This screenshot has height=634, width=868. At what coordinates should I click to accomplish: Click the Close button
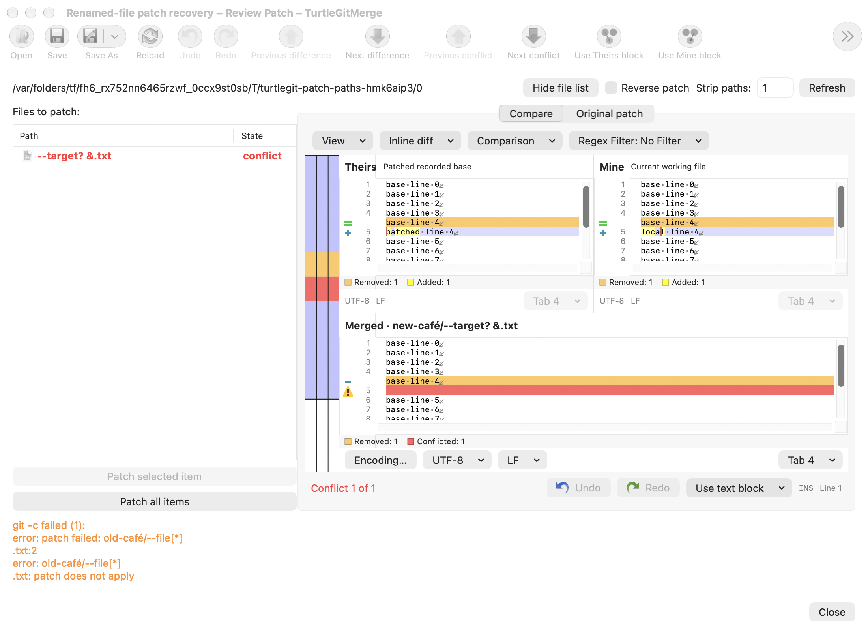832,612
